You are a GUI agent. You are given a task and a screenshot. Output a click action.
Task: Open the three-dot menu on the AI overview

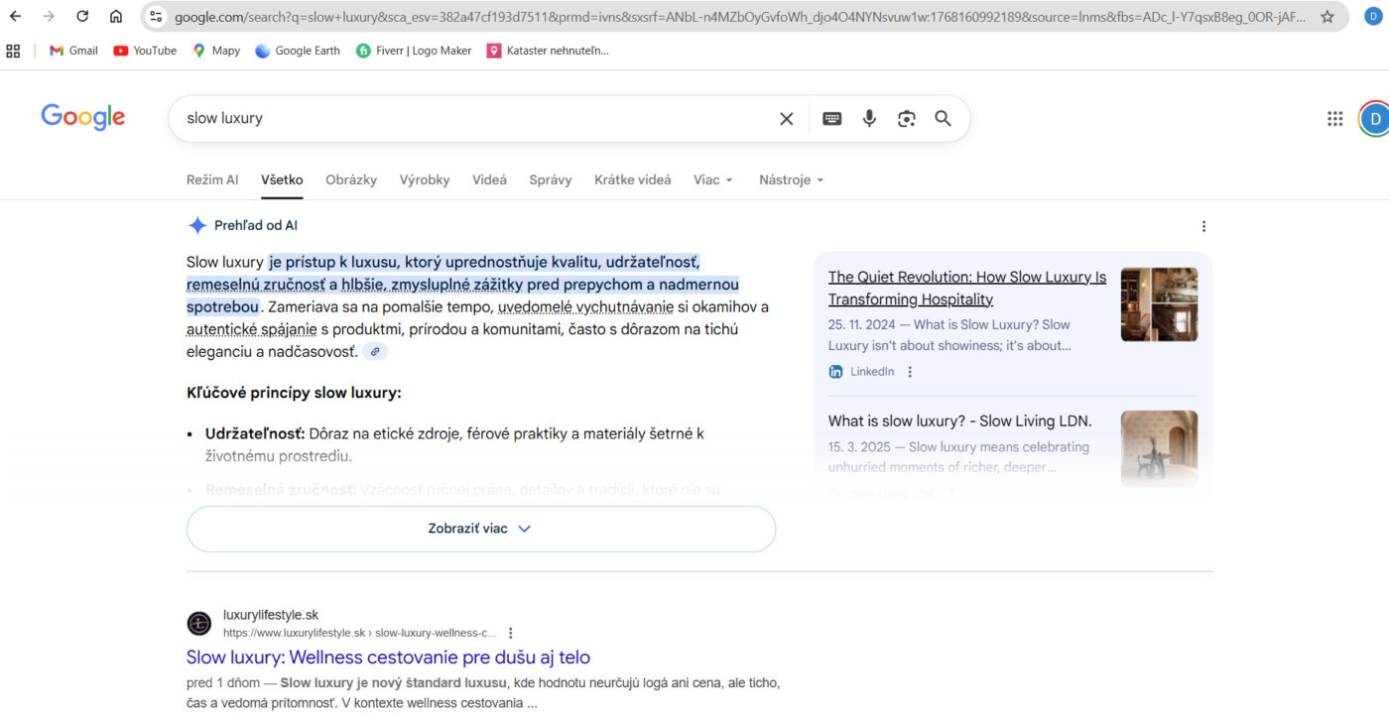[x=1203, y=226]
